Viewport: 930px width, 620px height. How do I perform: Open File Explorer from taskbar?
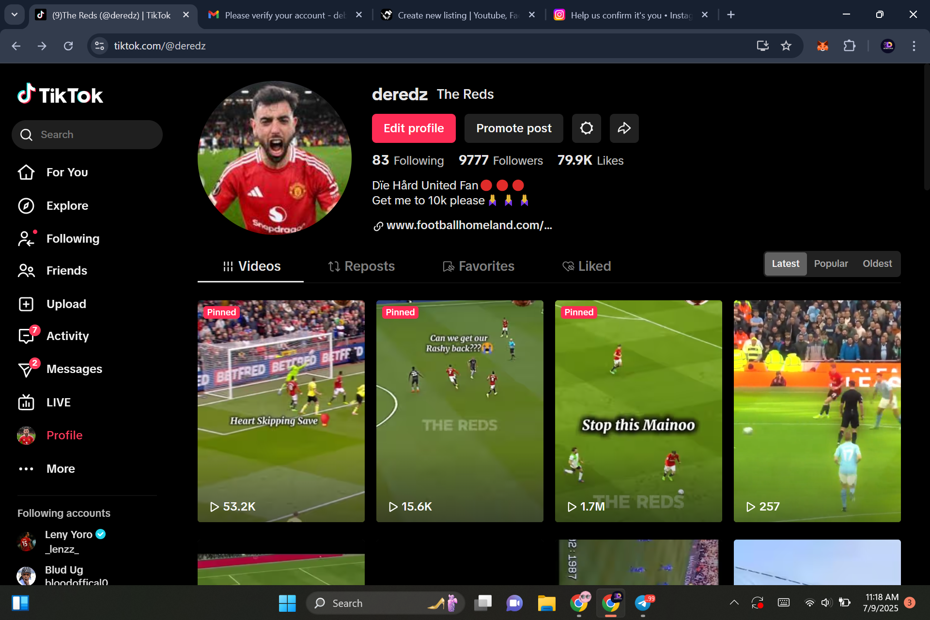[x=546, y=603]
